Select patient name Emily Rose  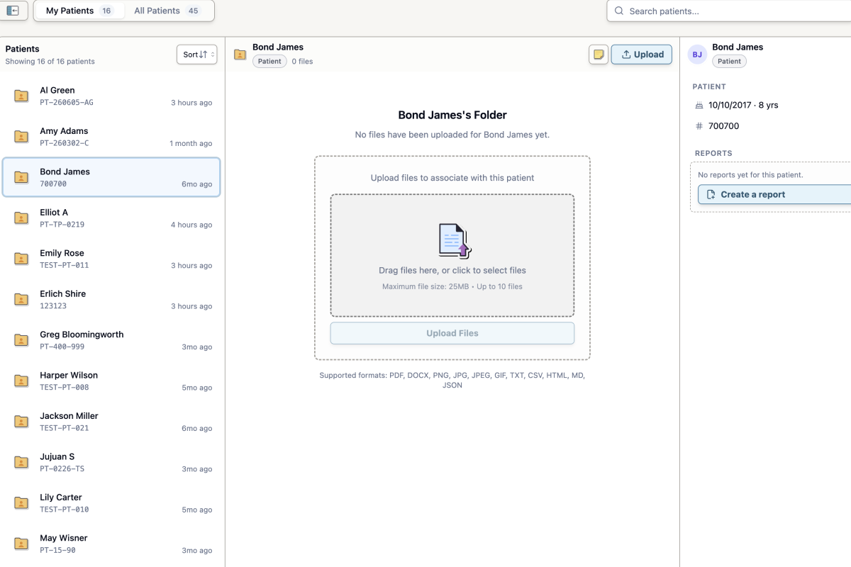pos(62,253)
